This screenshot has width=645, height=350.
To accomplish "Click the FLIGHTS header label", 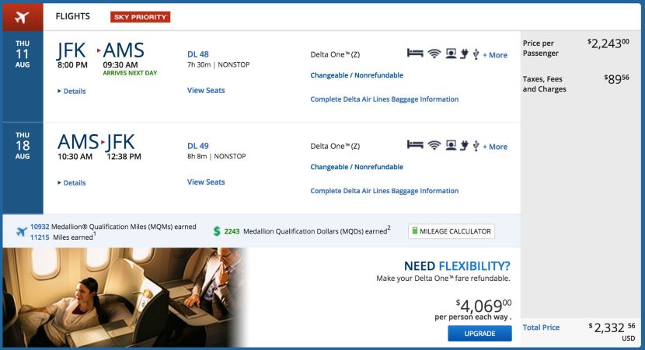I will 73,16.
